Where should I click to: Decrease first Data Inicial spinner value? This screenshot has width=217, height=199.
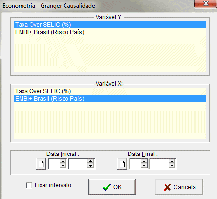click(x=63, y=166)
